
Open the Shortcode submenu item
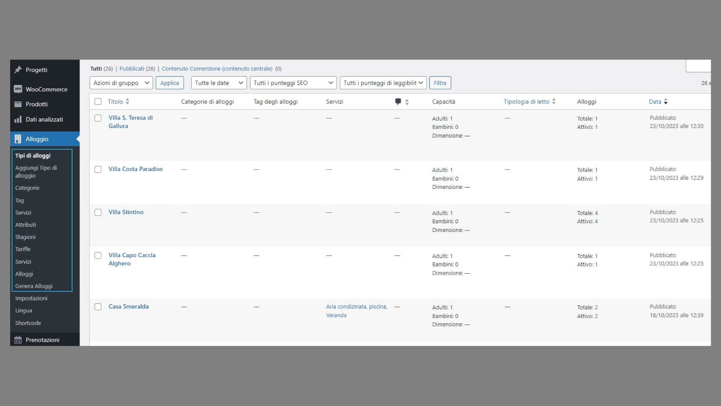28,323
